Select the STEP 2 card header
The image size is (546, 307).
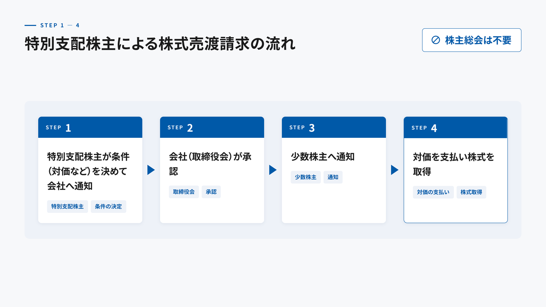tap(212, 127)
